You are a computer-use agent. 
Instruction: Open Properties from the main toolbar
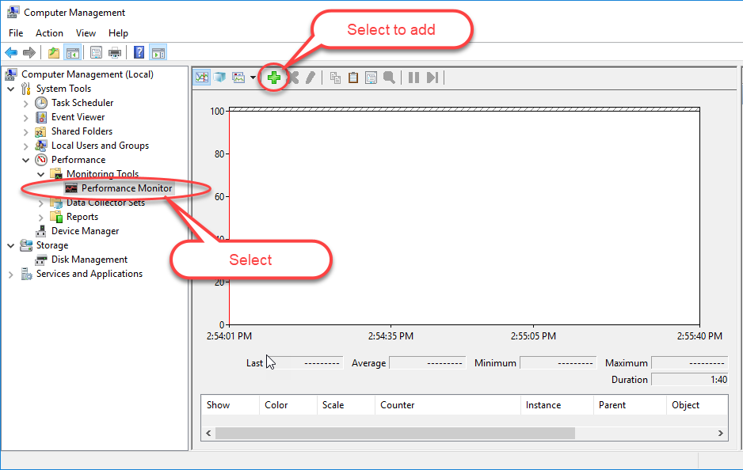coord(96,52)
